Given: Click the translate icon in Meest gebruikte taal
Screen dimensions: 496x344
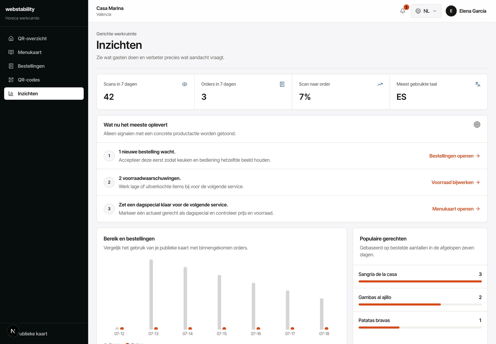Looking at the screenshot, I should [x=478, y=84].
